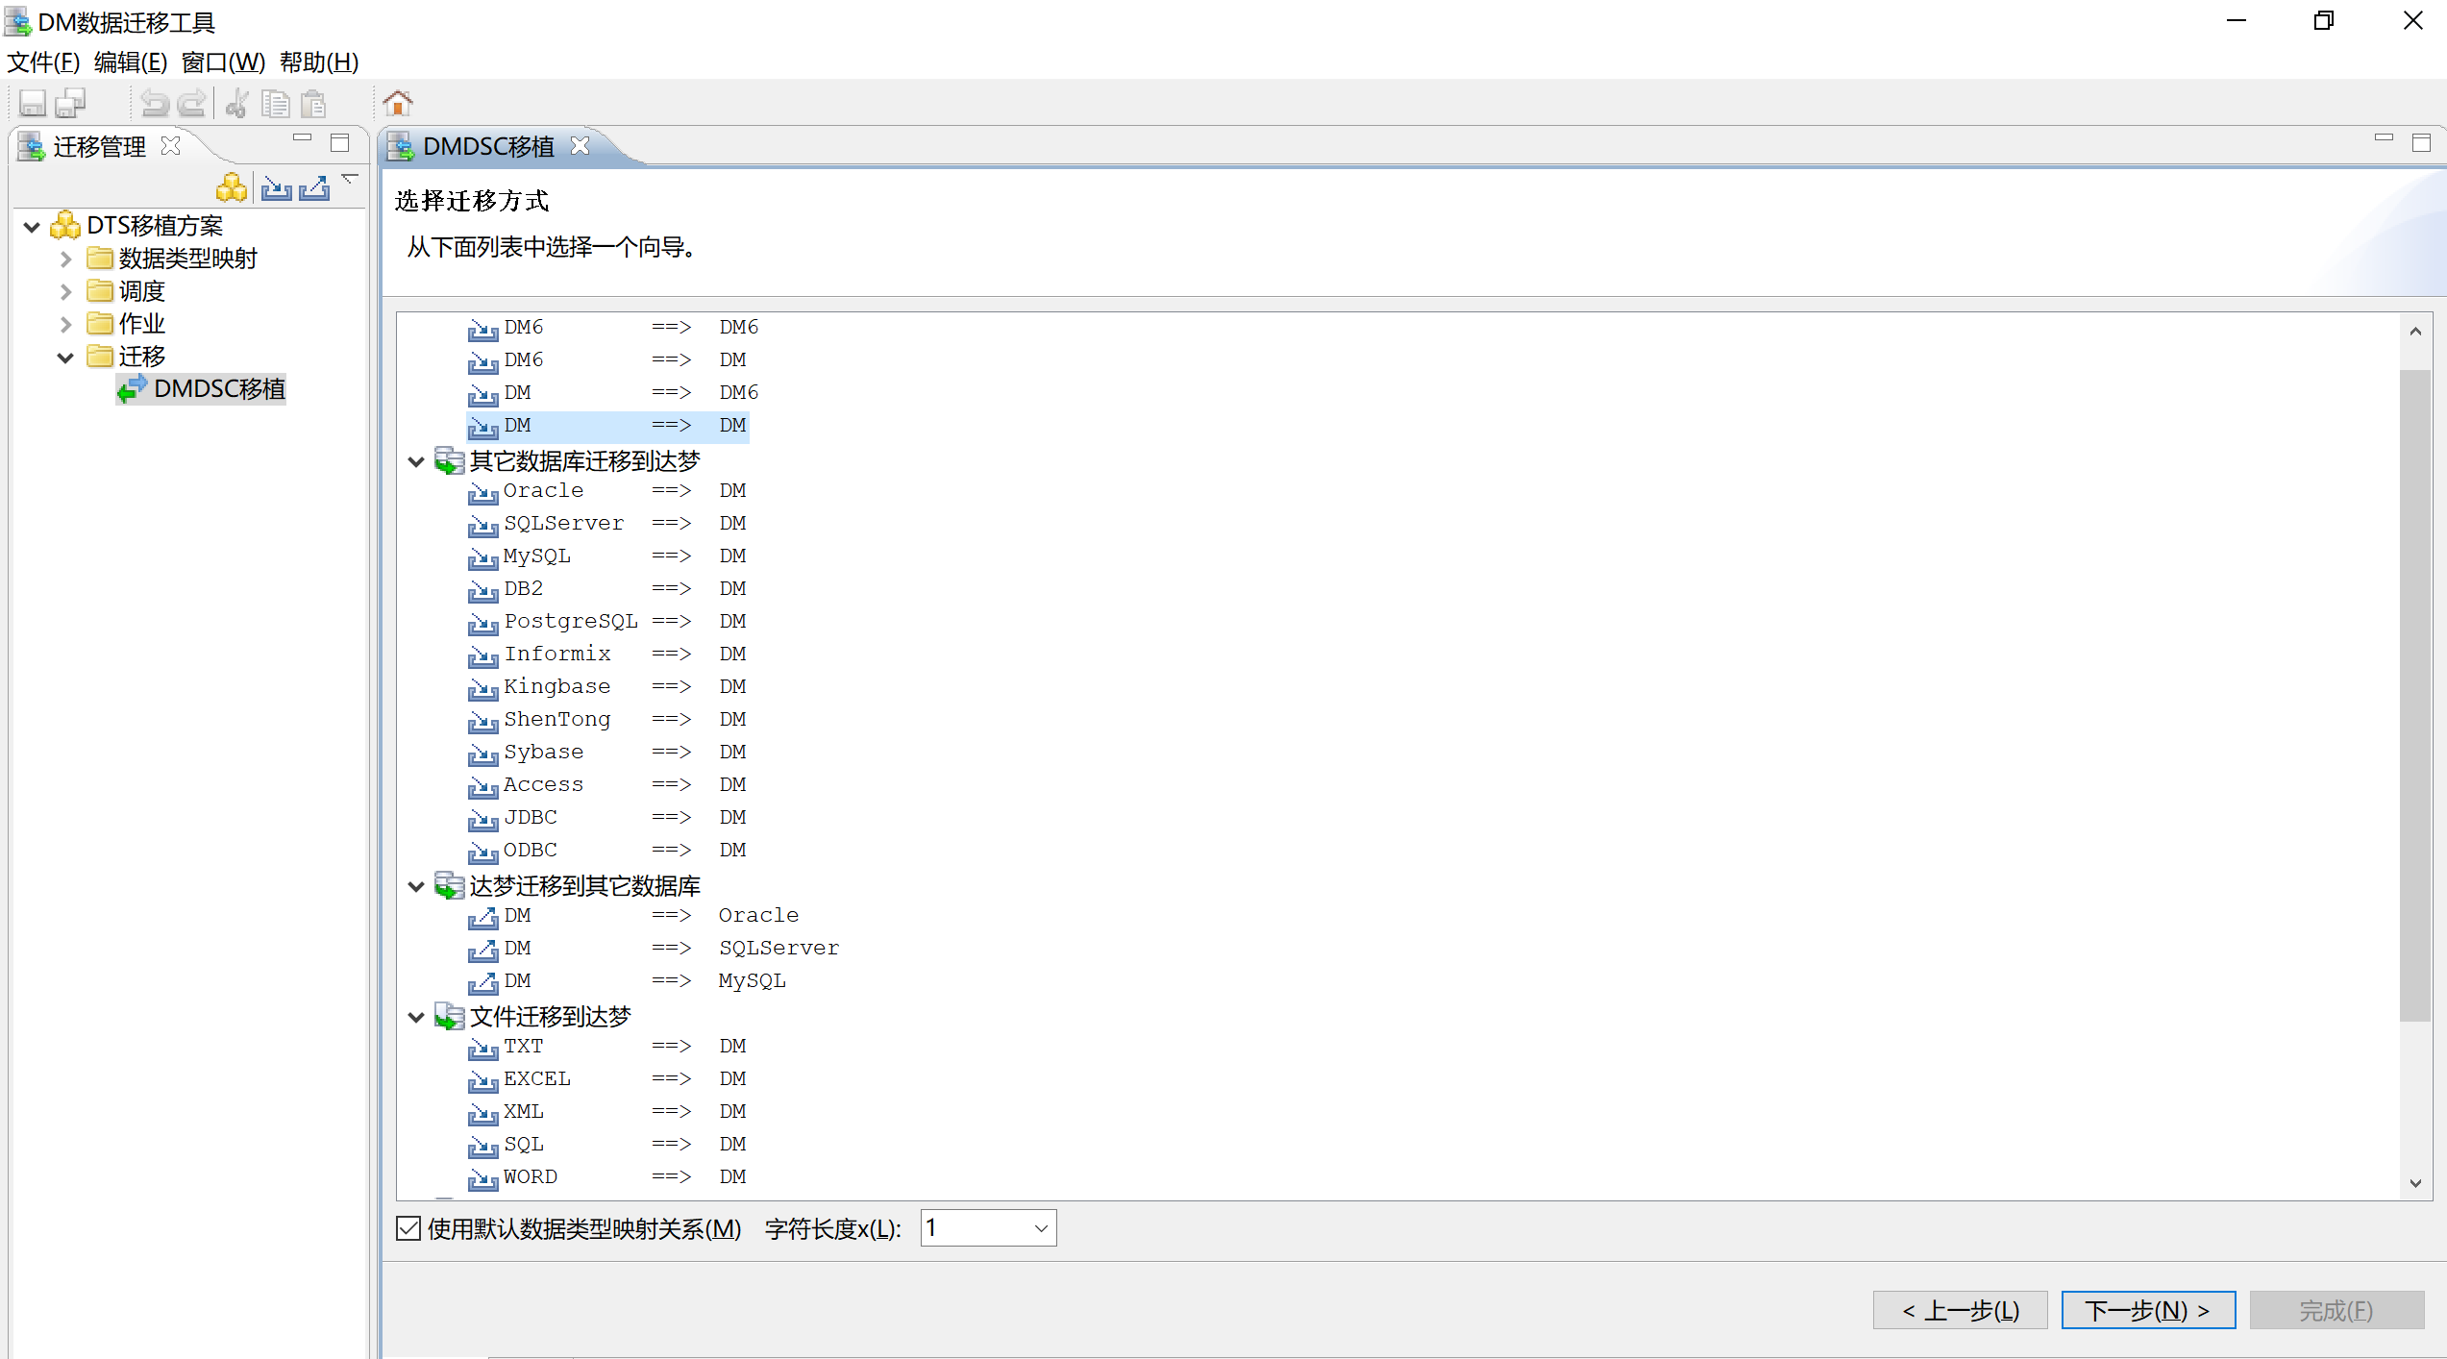Click the Copy toolbar icon
Image resolution: width=2447 pixels, height=1359 pixels.
click(x=276, y=103)
